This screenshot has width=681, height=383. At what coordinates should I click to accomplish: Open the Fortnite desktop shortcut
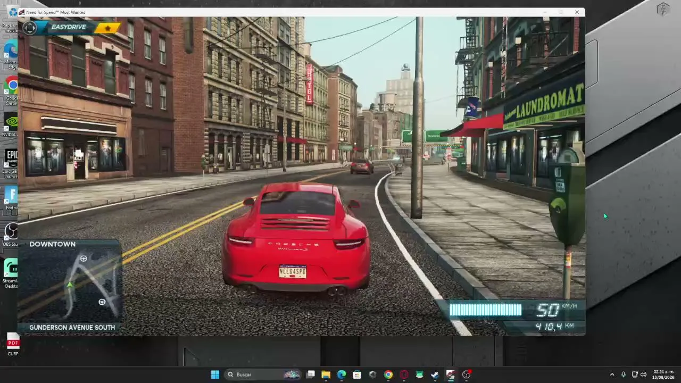click(x=10, y=197)
